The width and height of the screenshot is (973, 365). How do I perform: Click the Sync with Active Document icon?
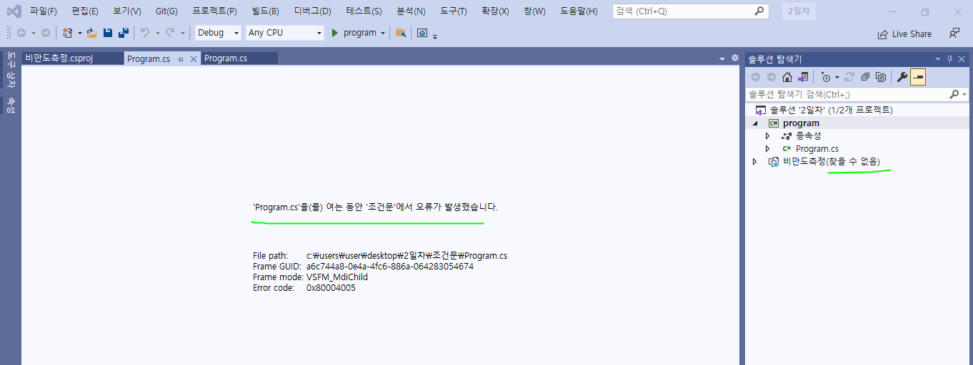click(x=849, y=77)
